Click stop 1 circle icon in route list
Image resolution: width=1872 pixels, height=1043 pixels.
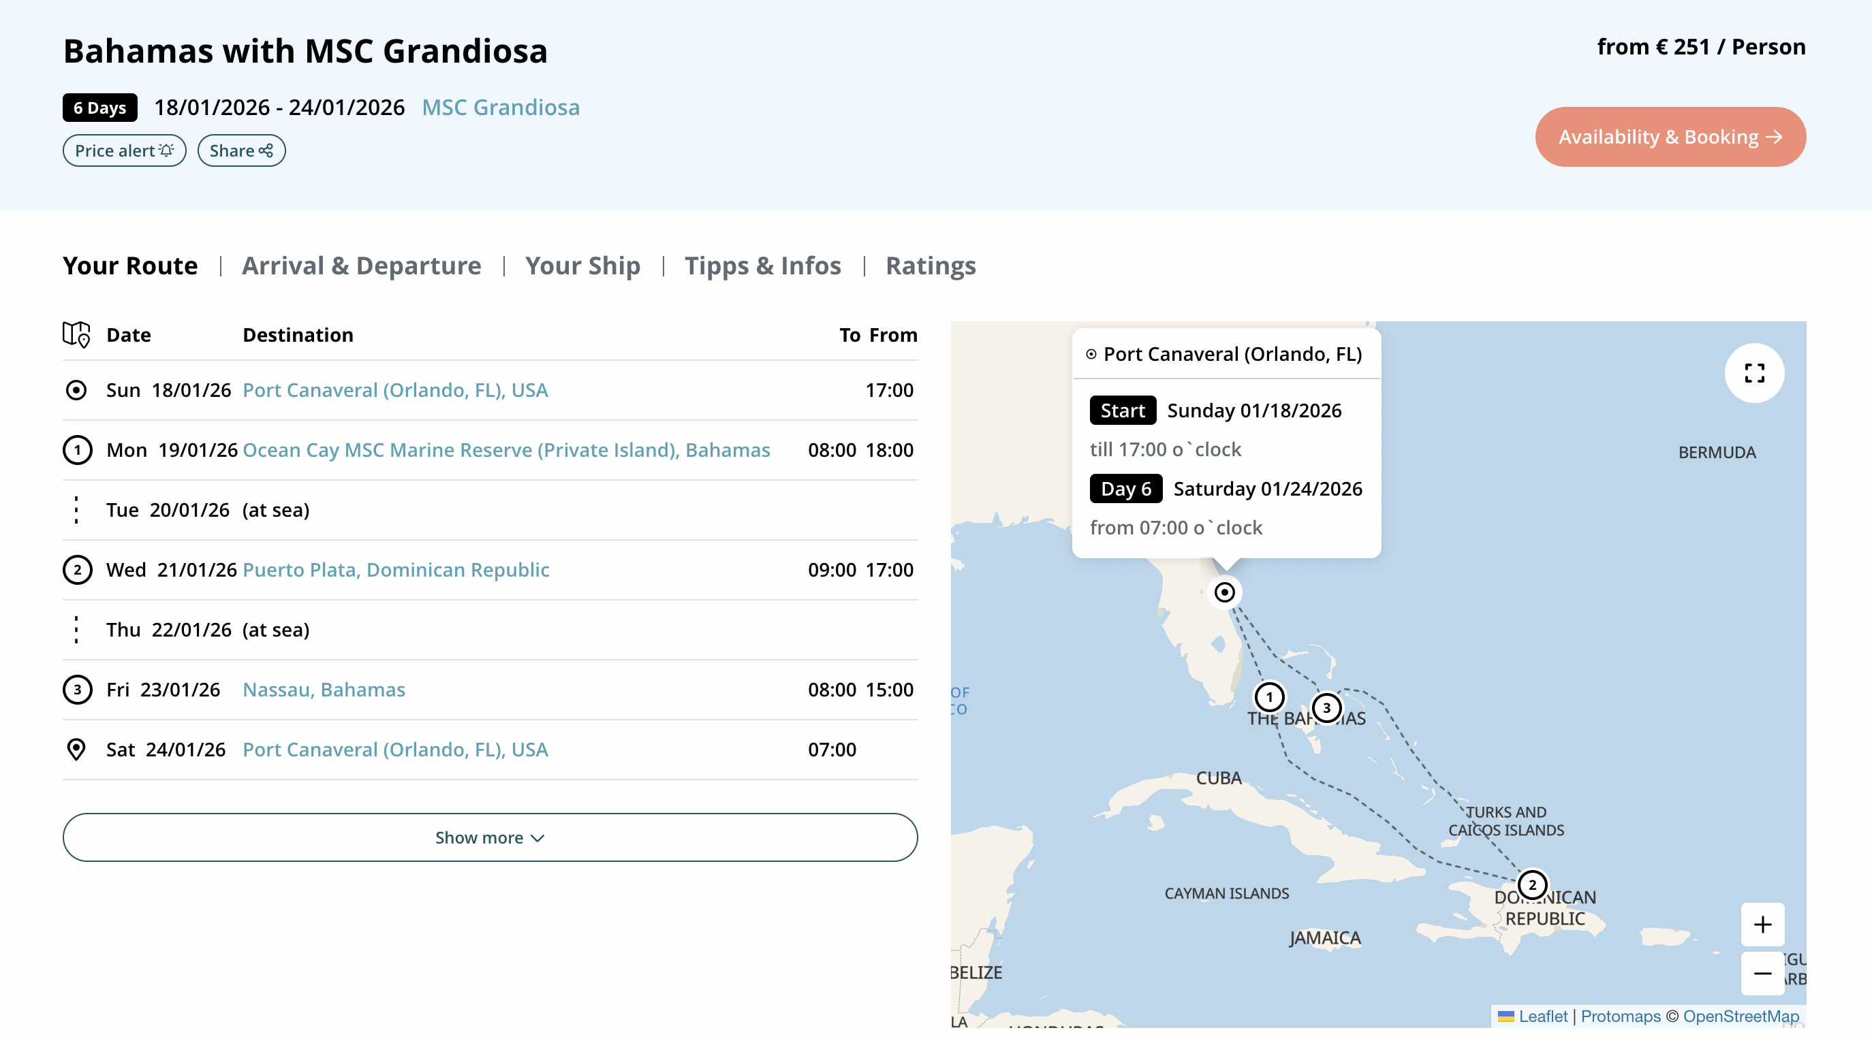77,449
